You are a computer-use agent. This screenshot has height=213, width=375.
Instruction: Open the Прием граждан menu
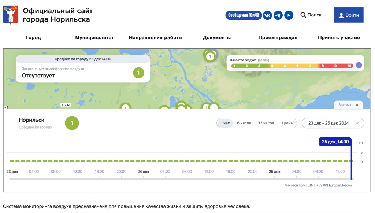pos(278,37)
